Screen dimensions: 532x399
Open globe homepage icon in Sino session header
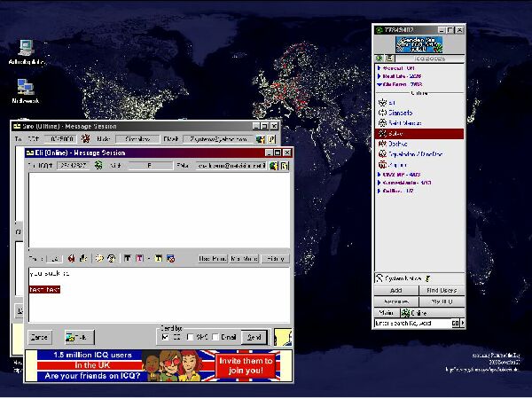[x=260, y=139]
